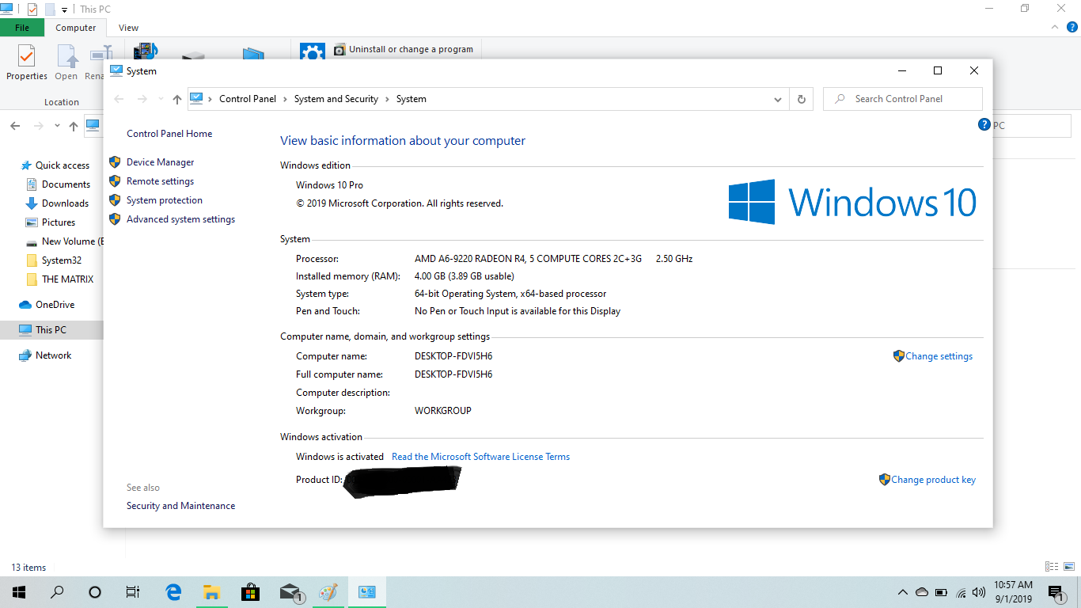The image size is (1081, 608).
Task: Select Computer ribbon tab in This PC
Action: pos(76,28)
